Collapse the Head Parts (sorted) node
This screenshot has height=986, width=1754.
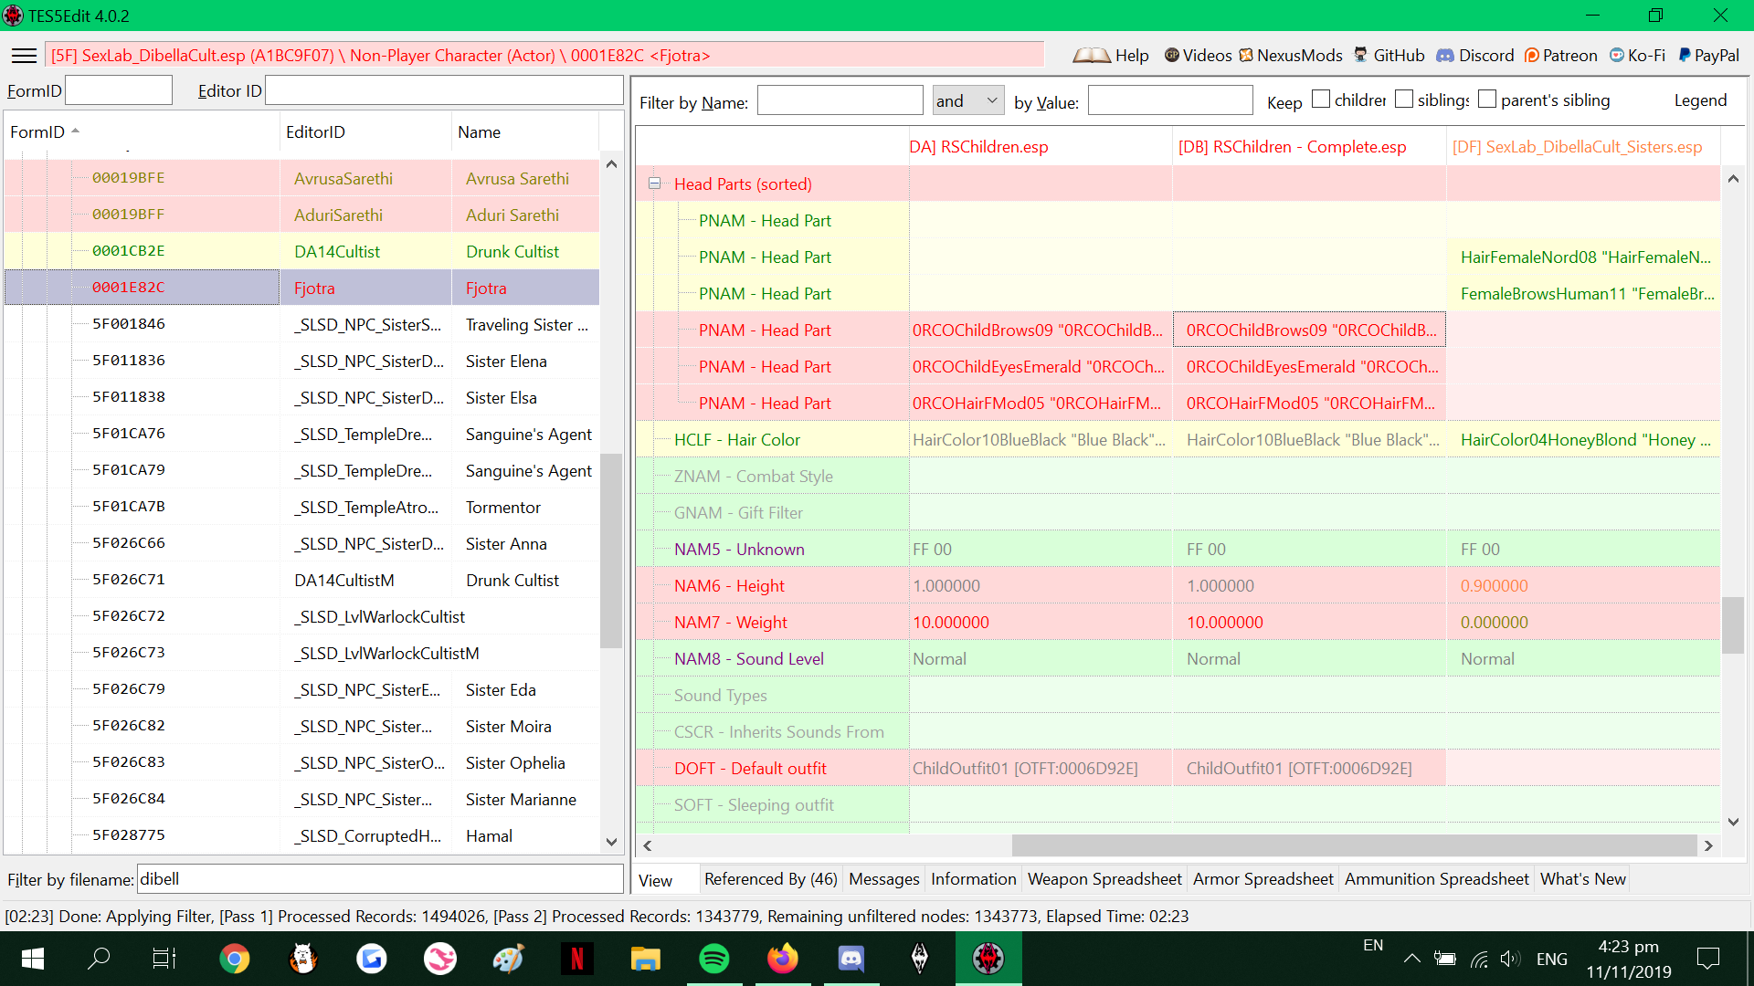tap(654, 184)
